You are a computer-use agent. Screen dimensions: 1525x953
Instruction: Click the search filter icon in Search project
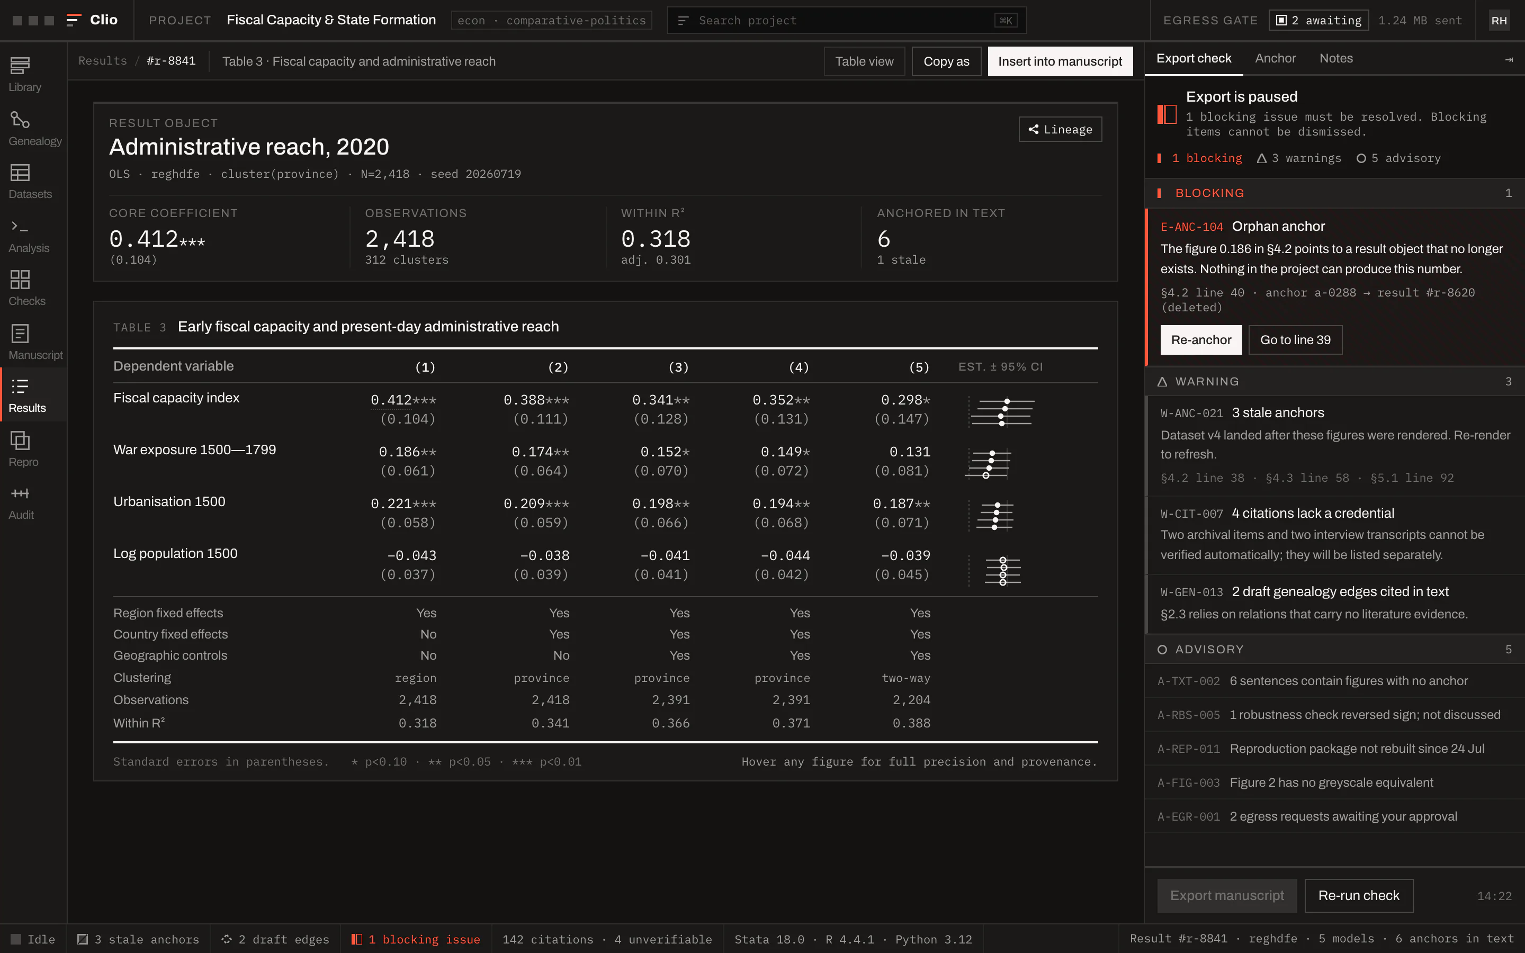(683, 21)
